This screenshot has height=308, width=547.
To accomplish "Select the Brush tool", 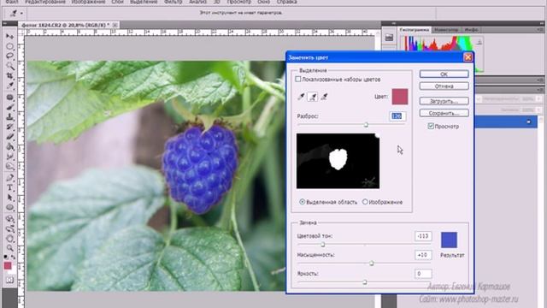I will [x=9, y=107].
